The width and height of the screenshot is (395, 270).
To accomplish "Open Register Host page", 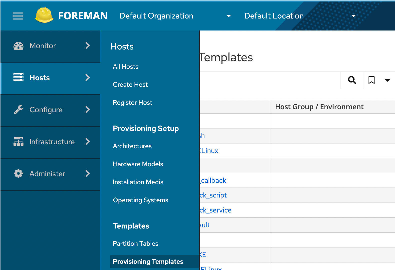I will 133,102.
